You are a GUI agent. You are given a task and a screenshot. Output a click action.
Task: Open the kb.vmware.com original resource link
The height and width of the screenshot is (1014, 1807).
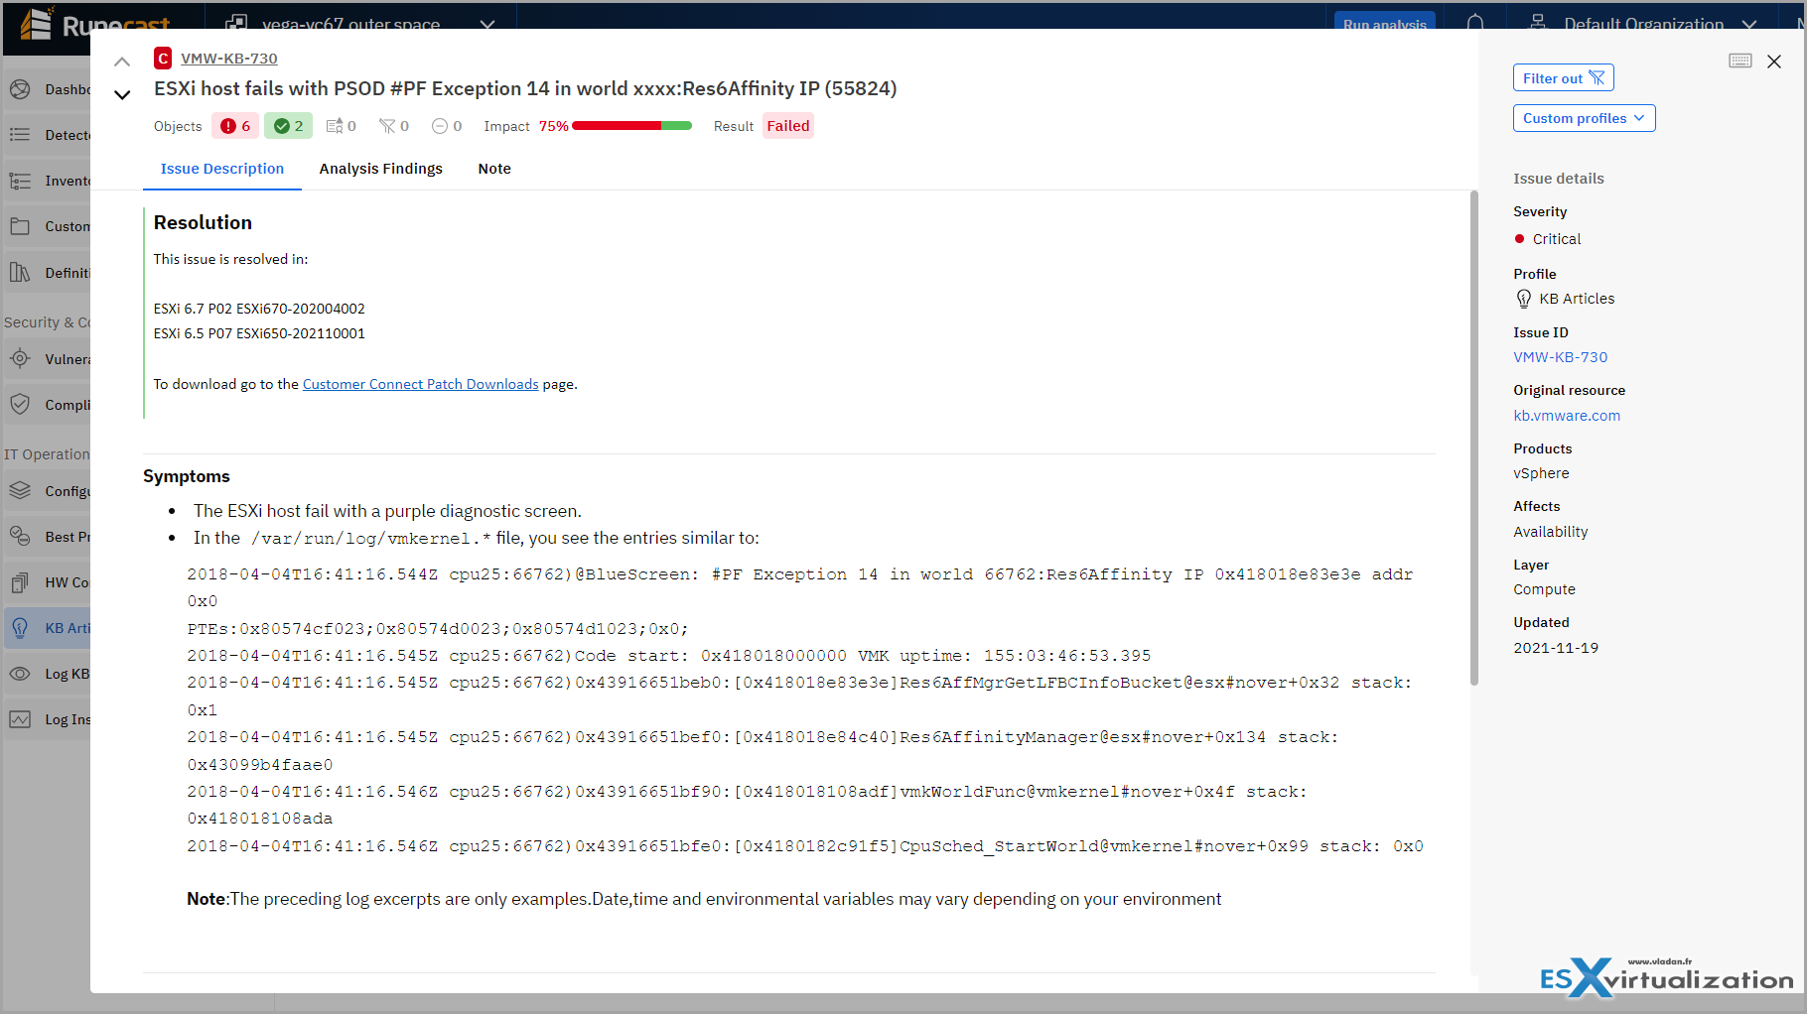pyautogui.click(x=1567, y=416)
